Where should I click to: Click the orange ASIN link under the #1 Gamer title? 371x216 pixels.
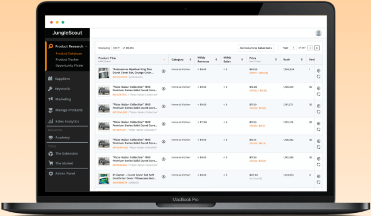coord(120,183)
